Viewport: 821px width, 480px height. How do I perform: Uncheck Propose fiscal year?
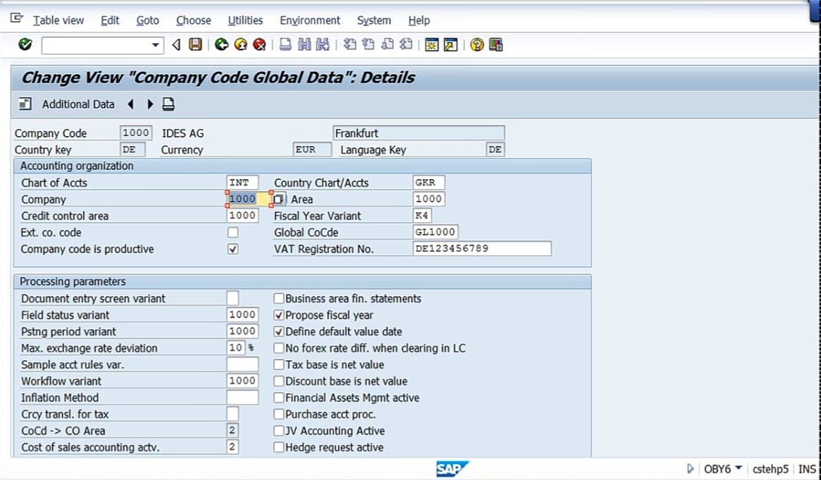[278, 315]
